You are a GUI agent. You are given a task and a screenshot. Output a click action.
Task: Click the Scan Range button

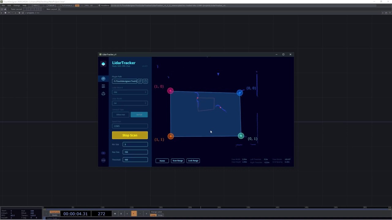(x=178, y=161)
